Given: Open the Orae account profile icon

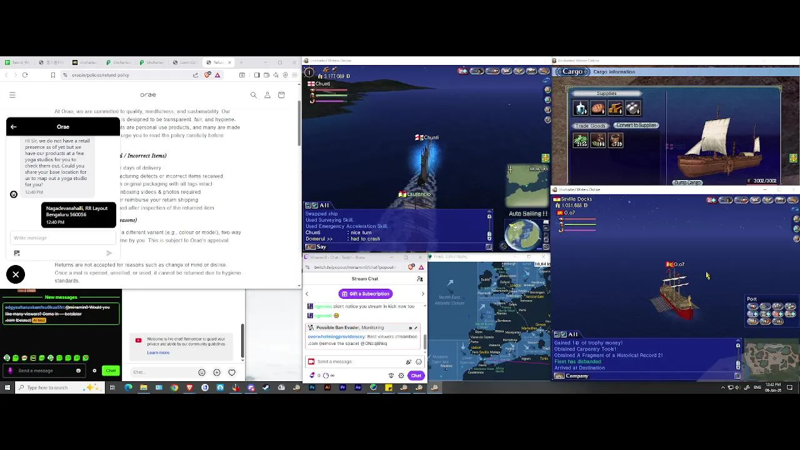Looking at the screenshot, I should tap(267, 95).
